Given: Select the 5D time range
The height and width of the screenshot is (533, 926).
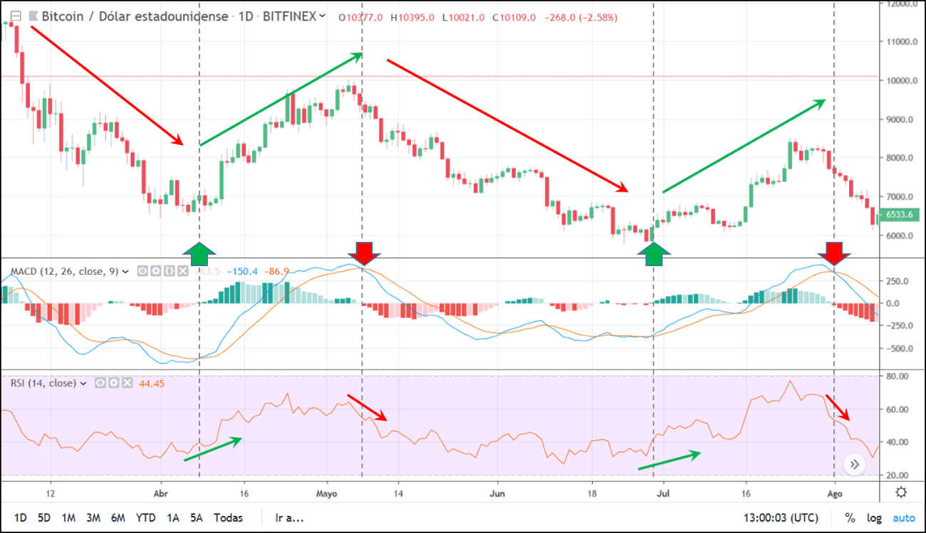Looking at the screenshot, I should point(44,517).
